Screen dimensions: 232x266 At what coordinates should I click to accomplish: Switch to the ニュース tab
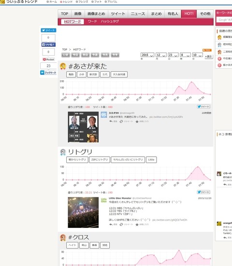click(x=138, y=14)
